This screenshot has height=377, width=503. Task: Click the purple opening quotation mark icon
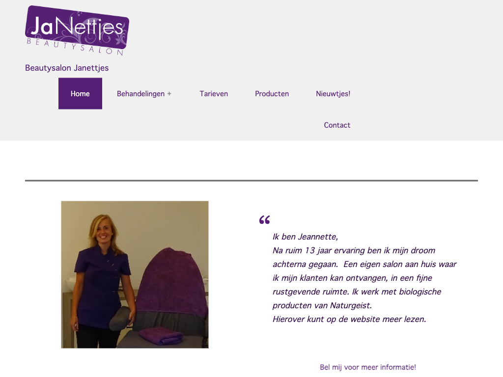(x=265, y=219)
